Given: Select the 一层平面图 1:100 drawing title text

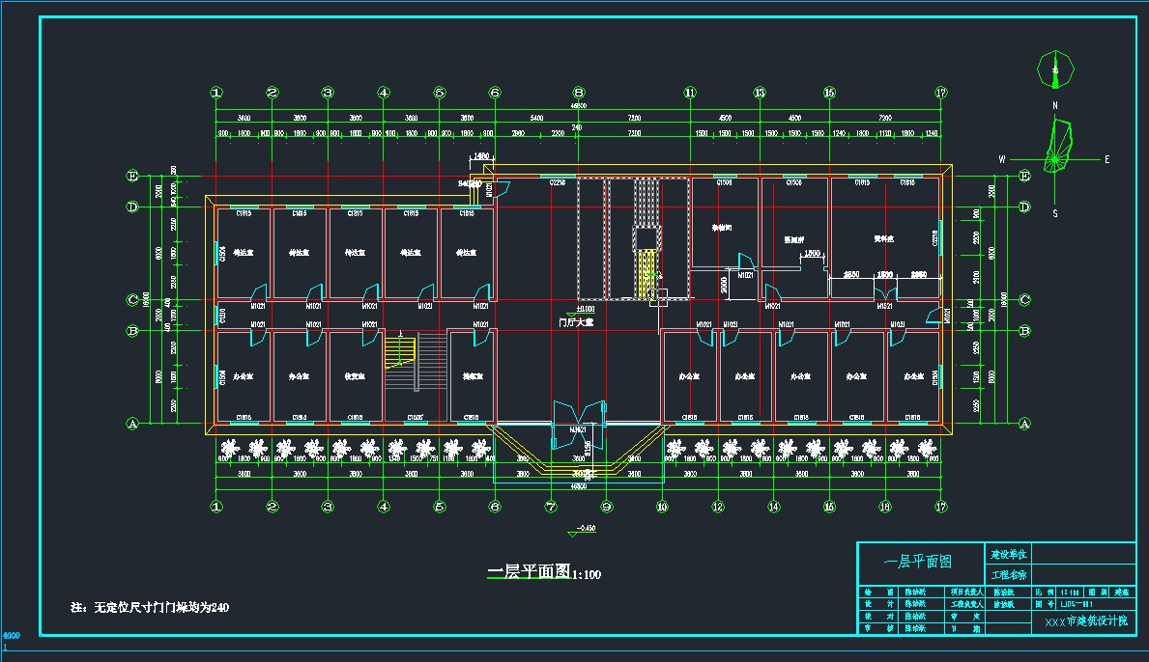Looking at the screenshot, I should (x=544, y=573).
